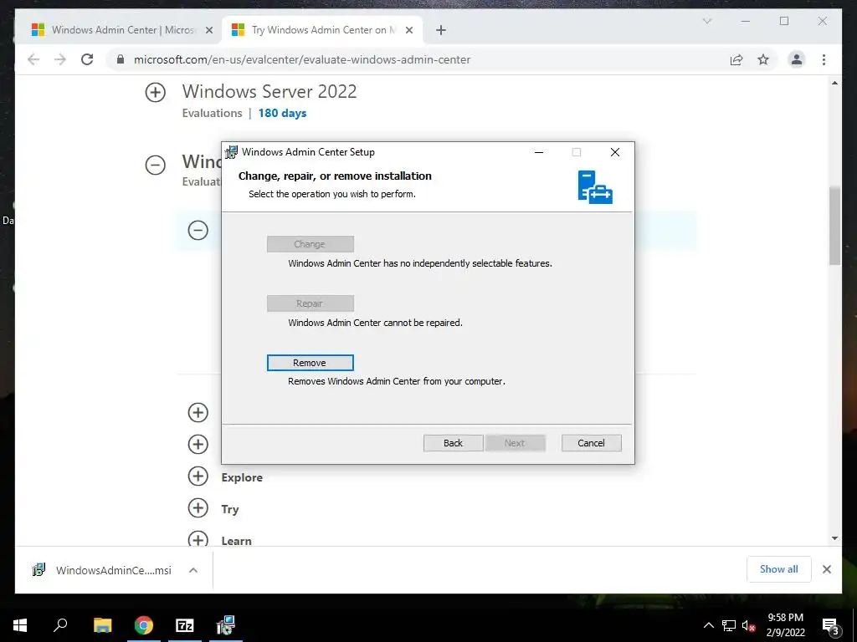This screenshot has height=642, width=857.
Task: Close the Windows Admin Center | Microsoft tab
Action: (208, 30)
